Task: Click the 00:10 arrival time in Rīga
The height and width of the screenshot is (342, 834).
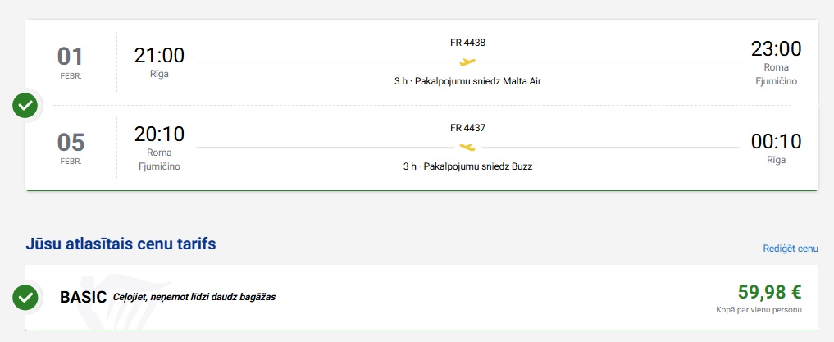Action: pyautogui.click(x=776, y=140)
